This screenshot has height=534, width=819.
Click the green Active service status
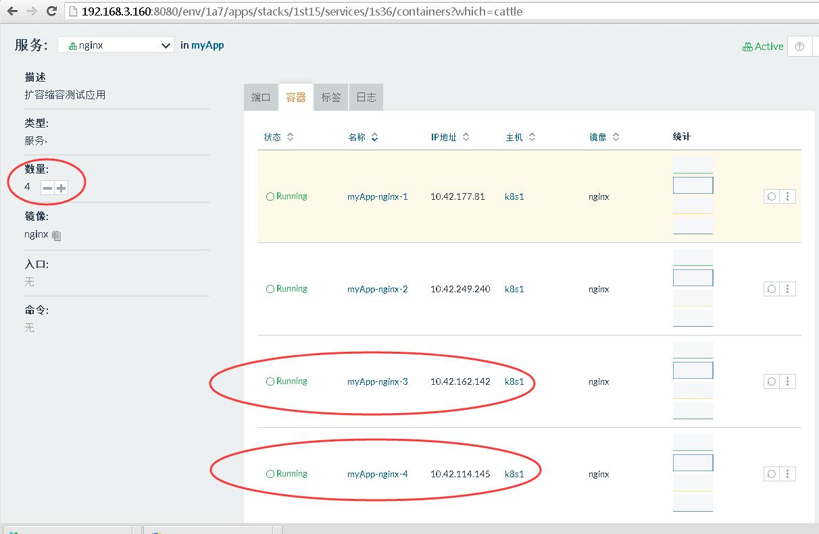(763, 47)
